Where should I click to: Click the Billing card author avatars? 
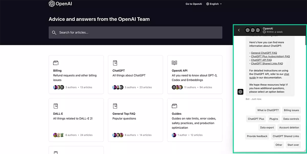coord(59,87)
